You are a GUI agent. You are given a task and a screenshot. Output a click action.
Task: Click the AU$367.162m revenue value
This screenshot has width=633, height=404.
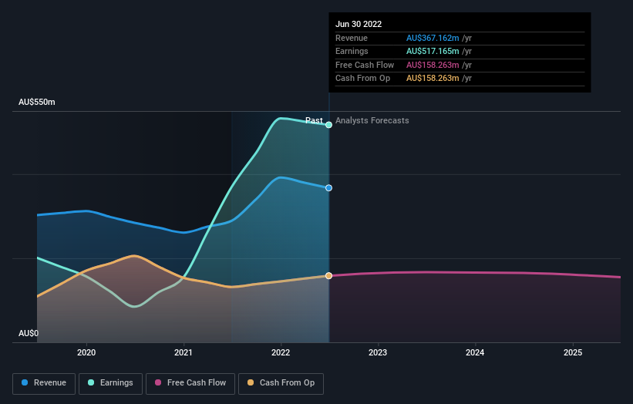pos(433,38)
